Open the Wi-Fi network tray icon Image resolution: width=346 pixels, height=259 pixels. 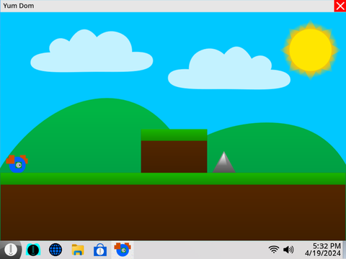[274, 250]
